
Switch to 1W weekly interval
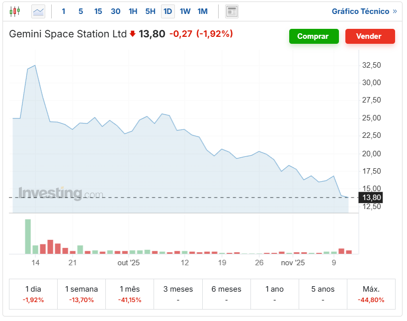tap(185, 11)
